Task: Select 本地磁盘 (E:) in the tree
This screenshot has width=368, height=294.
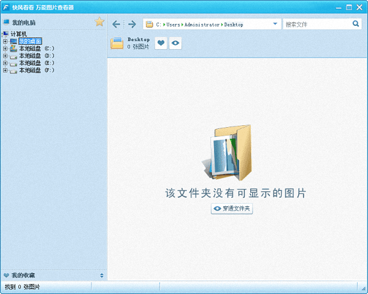Action: [37, 63]
